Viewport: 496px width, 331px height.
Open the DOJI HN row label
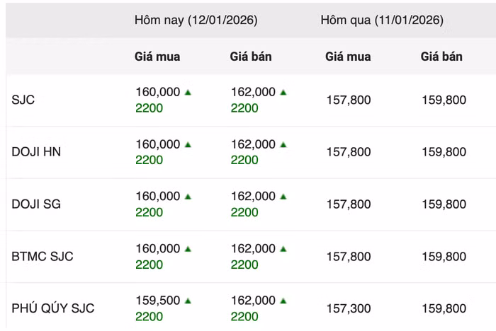tap(36, 152)
